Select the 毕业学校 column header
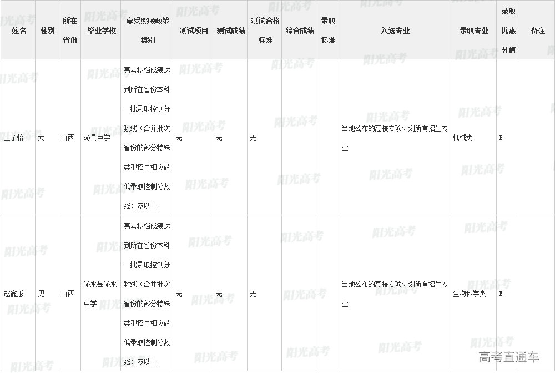Viewport: 555px width, 379px height. [102, 31]
